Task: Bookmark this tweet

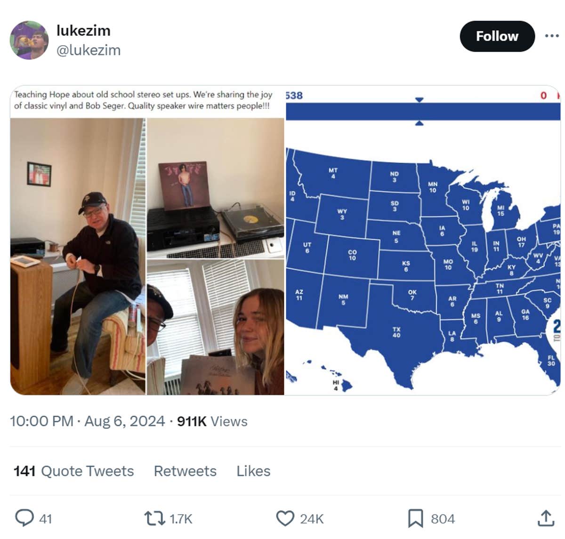Action: coord(415,518)
